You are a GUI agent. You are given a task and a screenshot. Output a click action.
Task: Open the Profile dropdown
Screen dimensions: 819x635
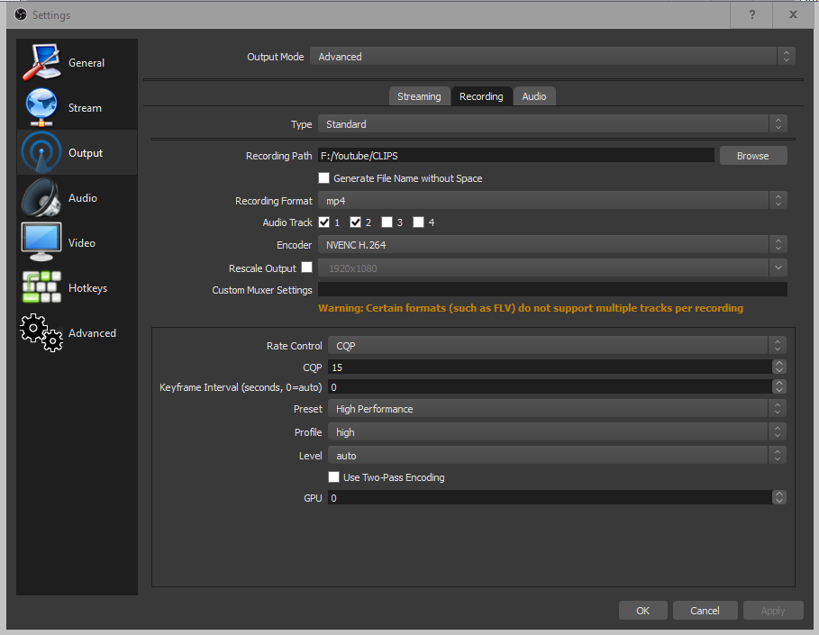point(557,431)
